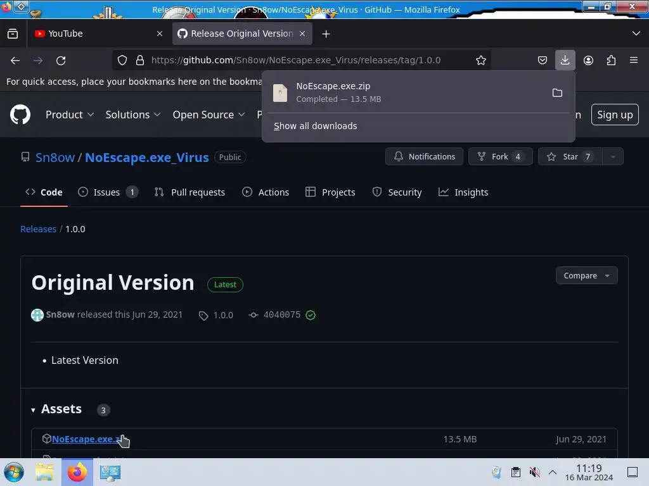Image resolution: width=649 pixels, height=486 pixels.
Task: Close the Release Original Version tab
Action: coord(302,34)
